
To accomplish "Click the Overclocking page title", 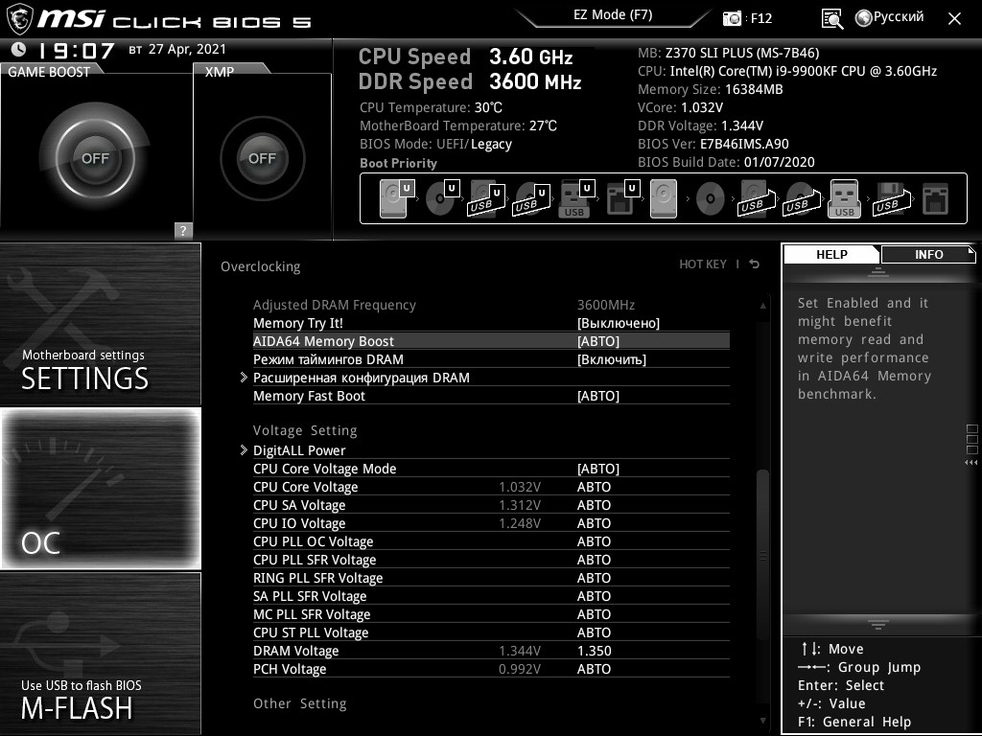I will click(x=261, y=266).
